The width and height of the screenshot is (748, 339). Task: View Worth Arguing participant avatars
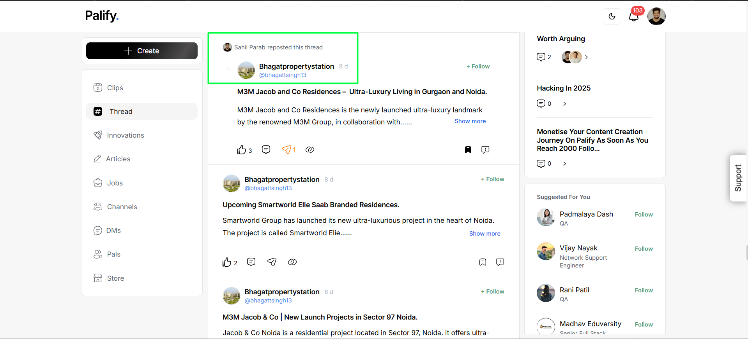571,57
